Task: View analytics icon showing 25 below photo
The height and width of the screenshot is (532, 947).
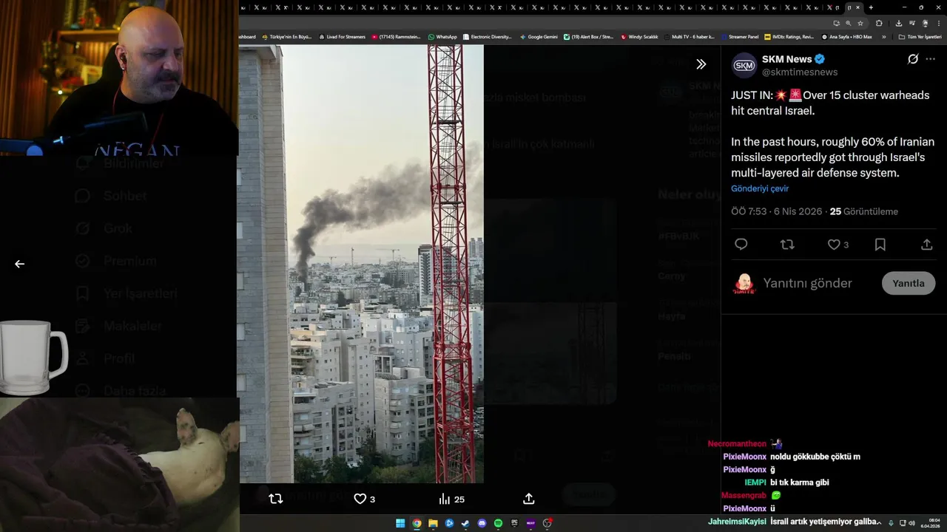Action: (x=451, y=499)
